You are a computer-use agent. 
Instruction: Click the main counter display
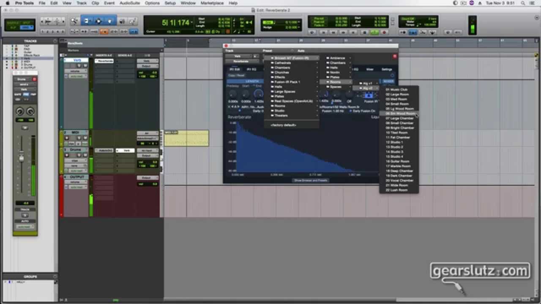pos(176,22)
